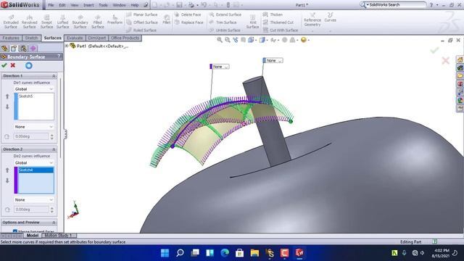Image resolution: width=464 pixels, height=261 pixels.
Task: Click the Untrim Surface command
Action: (x=225, y=30)
